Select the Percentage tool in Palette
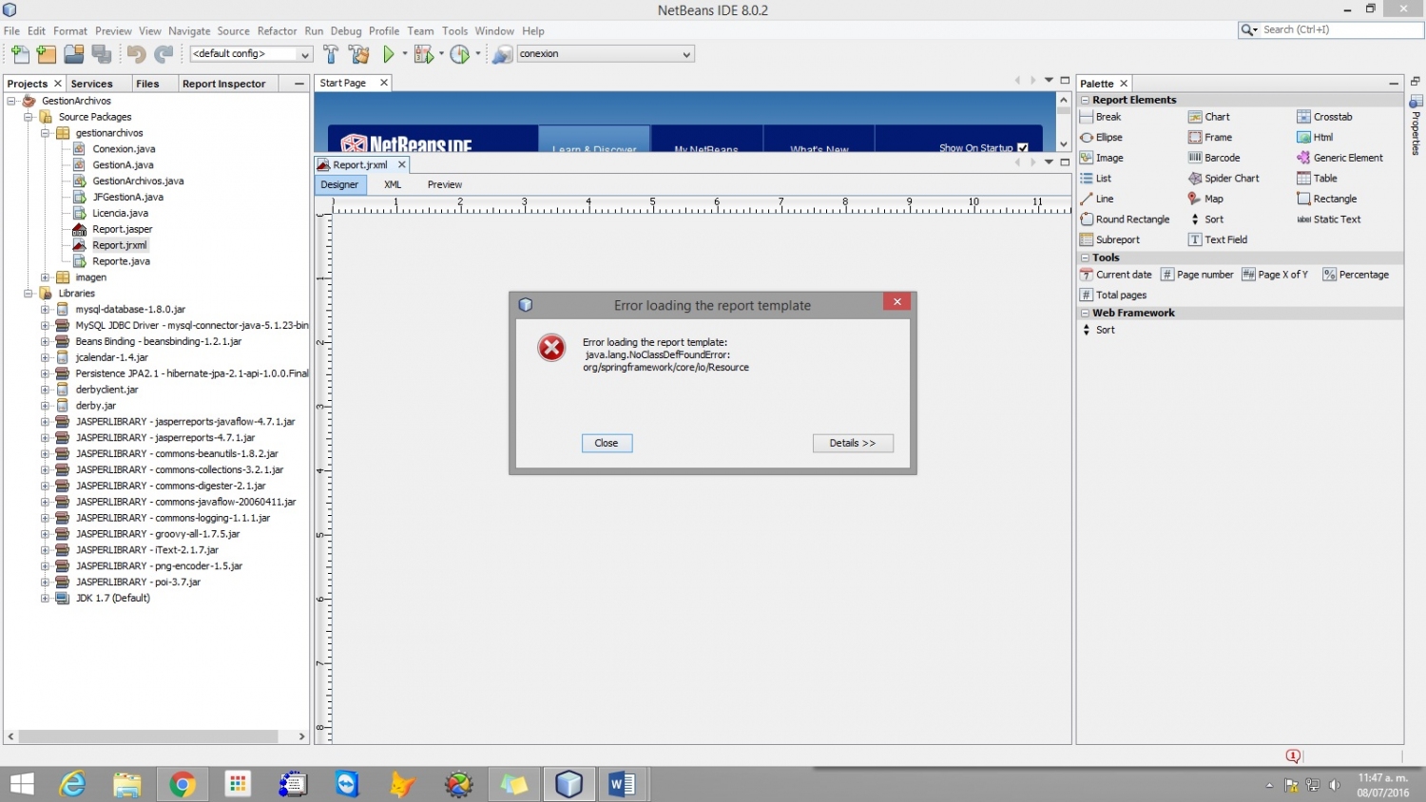This screenshot has width=1426, height=802. tap(1356, 275)
